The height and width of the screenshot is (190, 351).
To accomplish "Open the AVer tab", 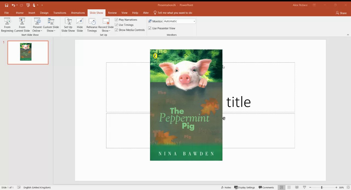I will [x=146, y=13].
